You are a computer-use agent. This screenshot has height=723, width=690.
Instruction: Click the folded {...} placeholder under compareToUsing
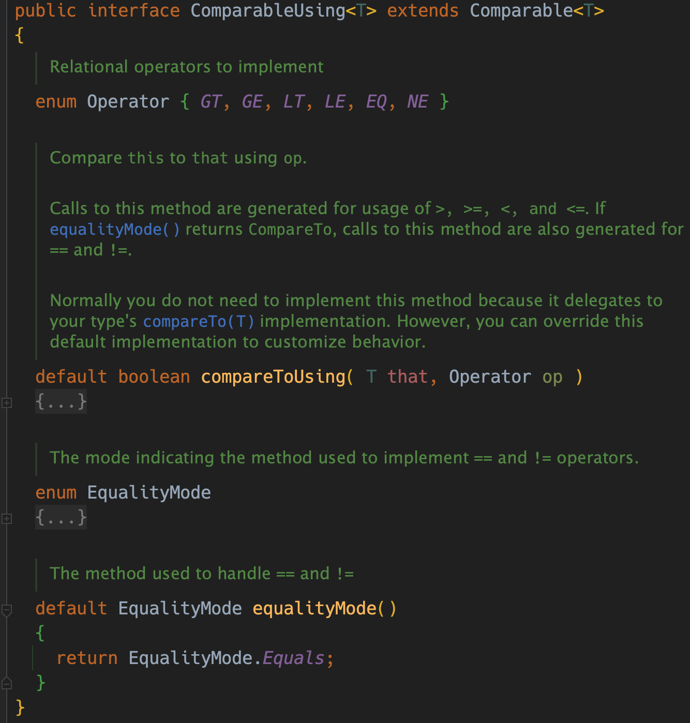click(61, 402)
